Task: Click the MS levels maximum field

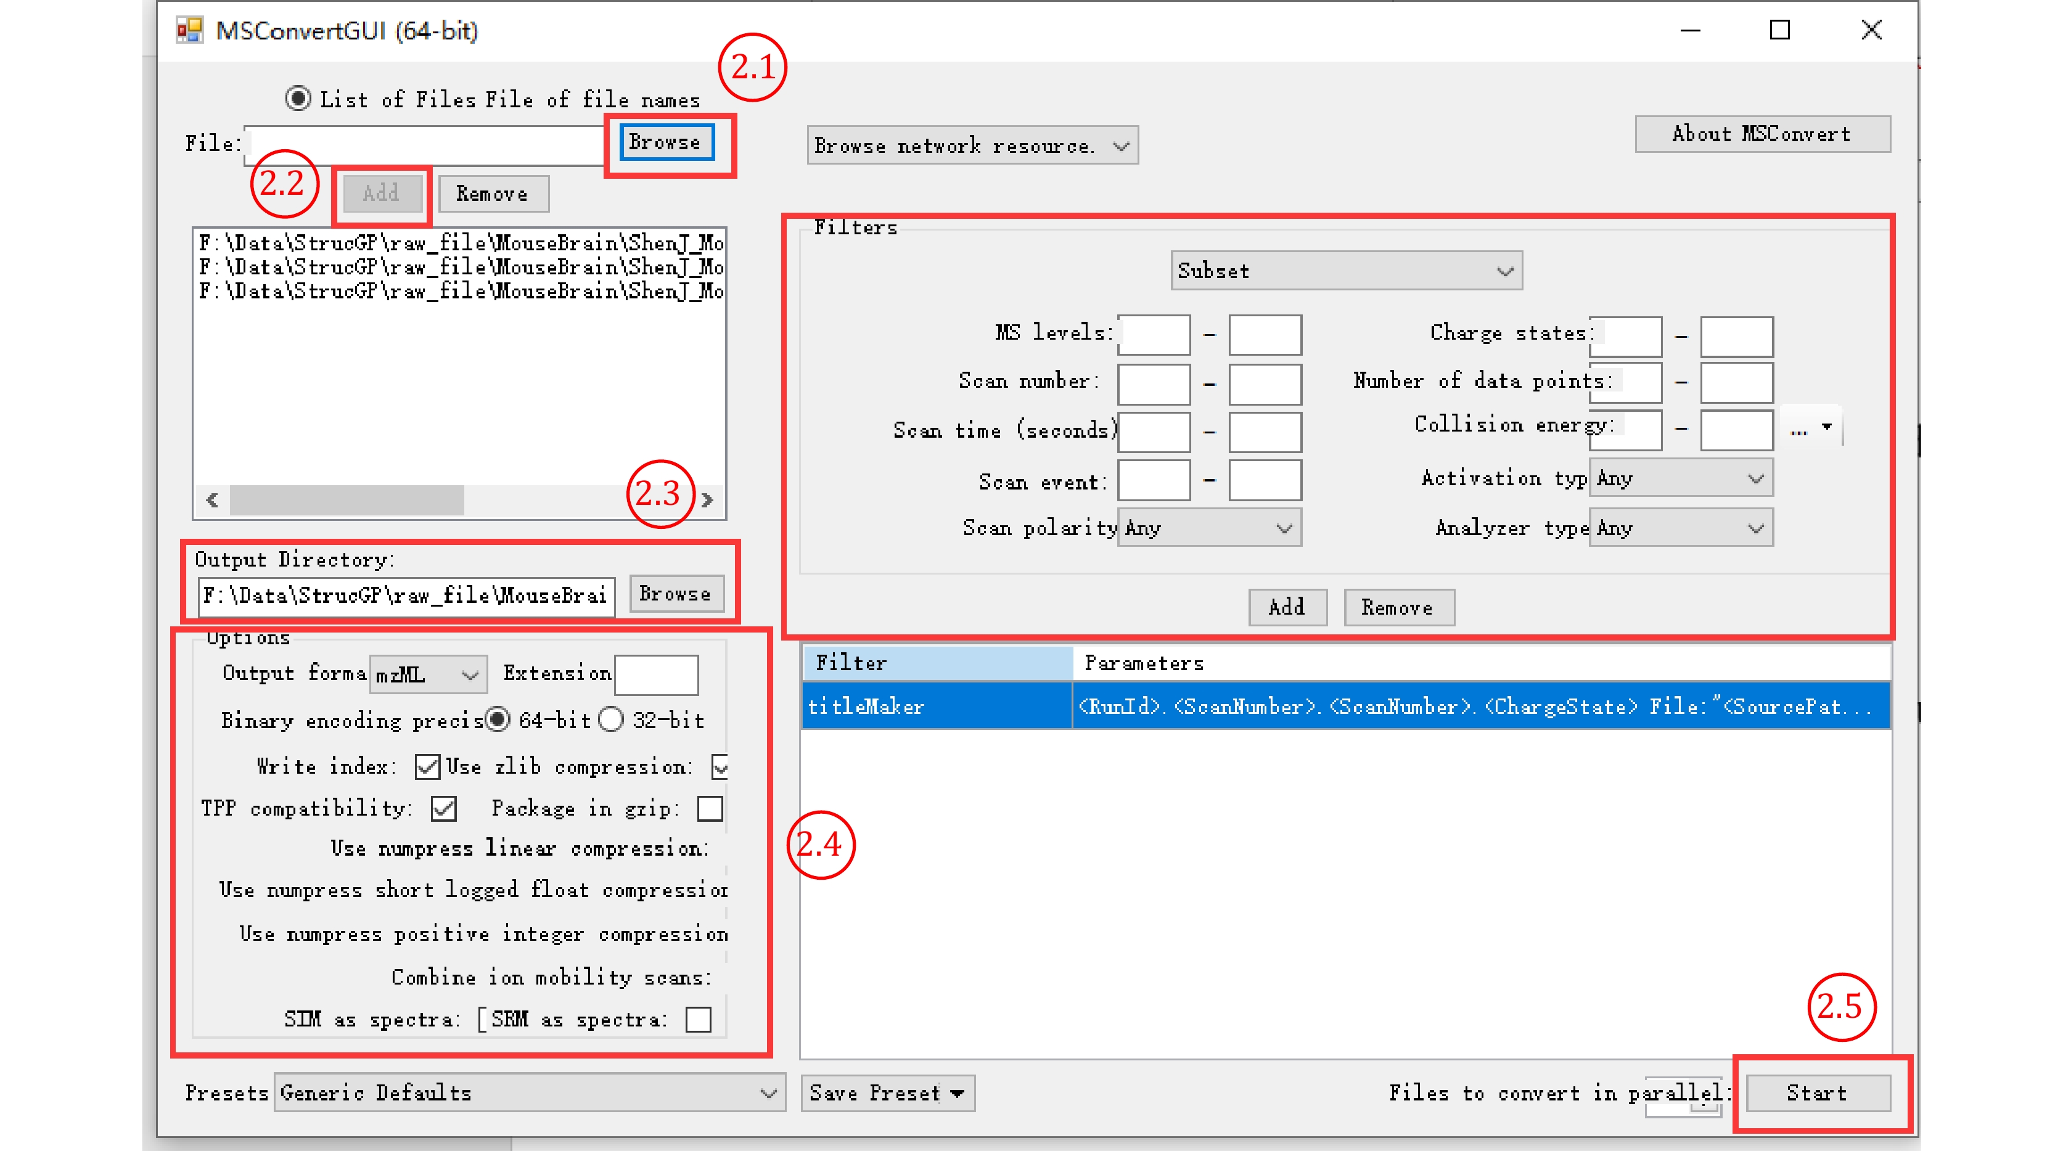Action: point(1265,335)
